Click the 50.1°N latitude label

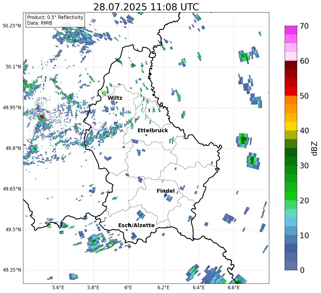(13, 67)
